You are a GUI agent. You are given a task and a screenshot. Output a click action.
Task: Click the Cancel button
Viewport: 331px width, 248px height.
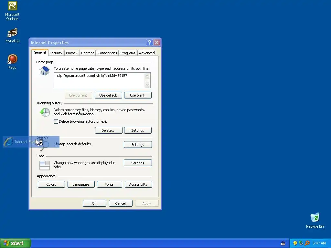coord(121,203)
